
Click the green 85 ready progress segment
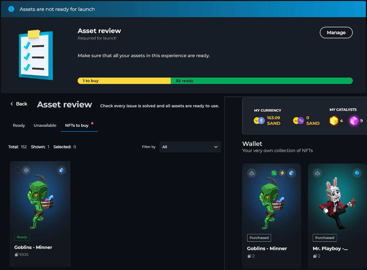pyautogui.click(x=262, y=81)
